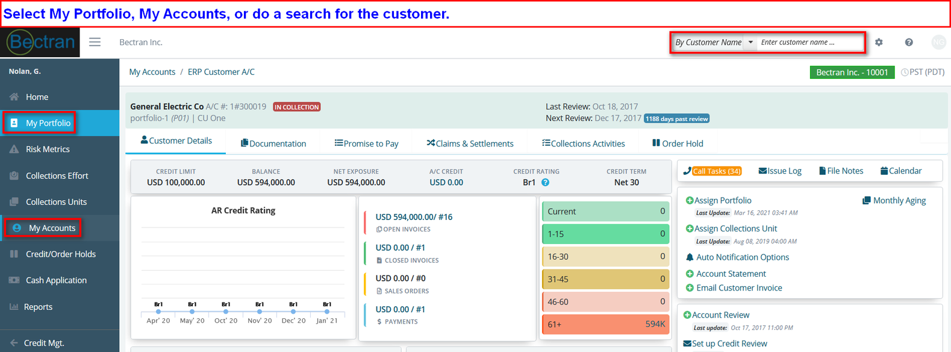Click the 1-15 aging bucket bar
This screenshot has height=352, width=951.
[x=605, y=234]
